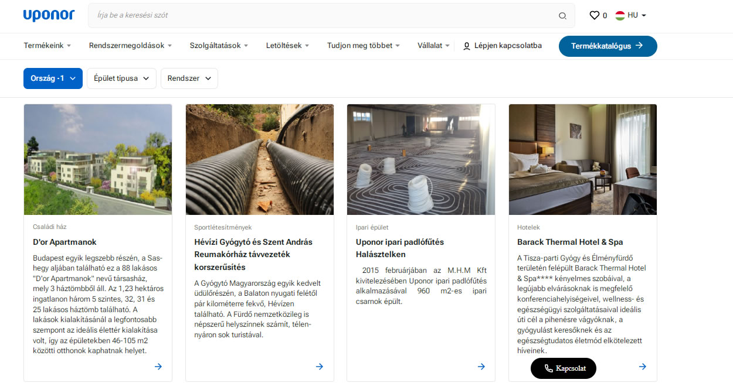This screenshot has width=733, height=383.
Task: Expand the Rendszermegoldások menu
Action: pyautogui.click(x=130, y=45)
